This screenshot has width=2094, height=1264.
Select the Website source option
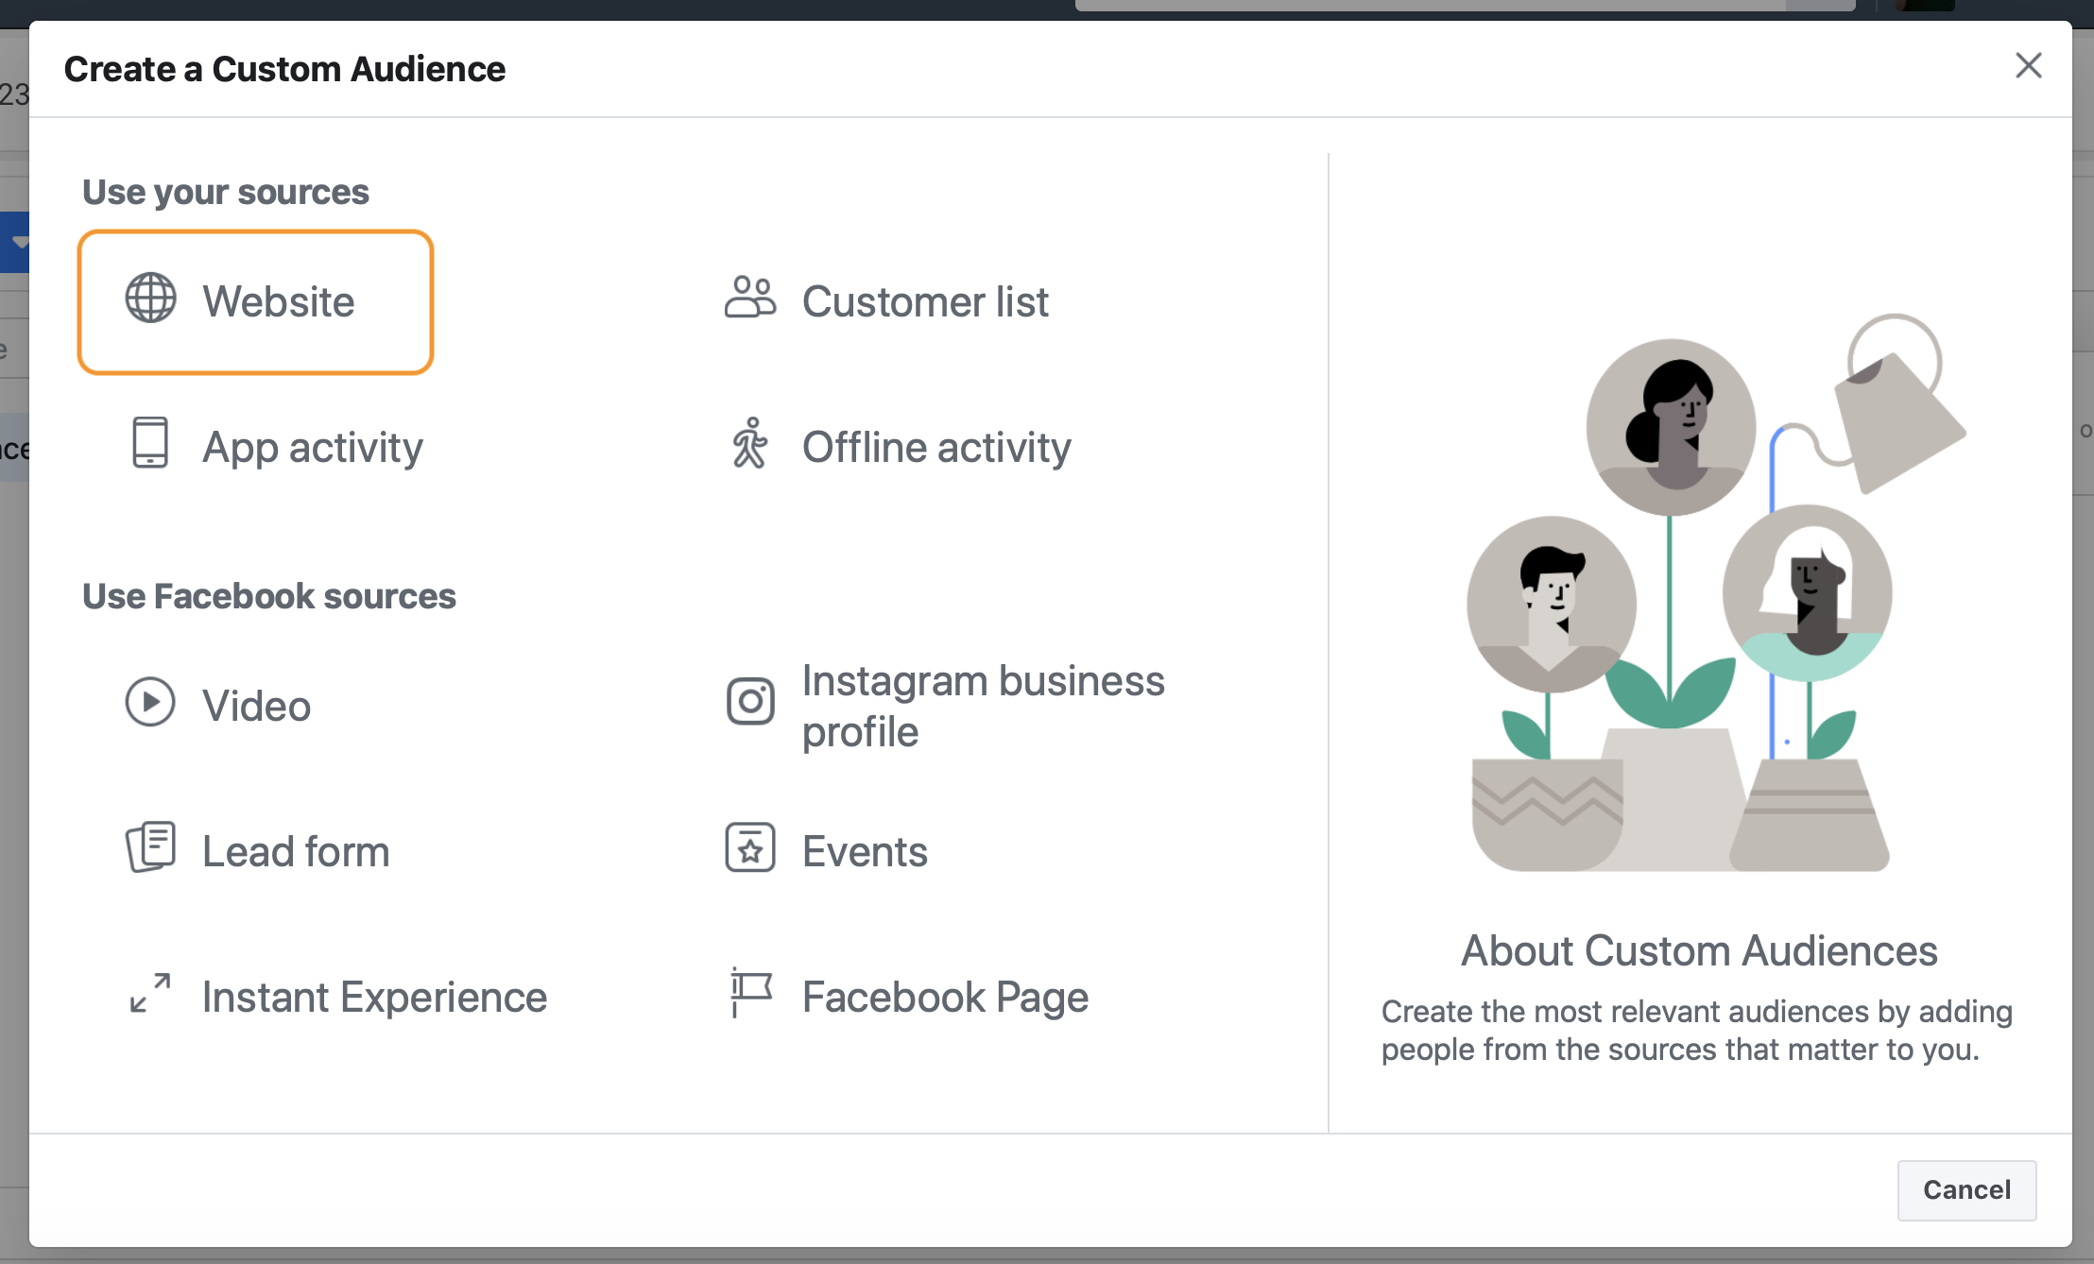point(255,302)
